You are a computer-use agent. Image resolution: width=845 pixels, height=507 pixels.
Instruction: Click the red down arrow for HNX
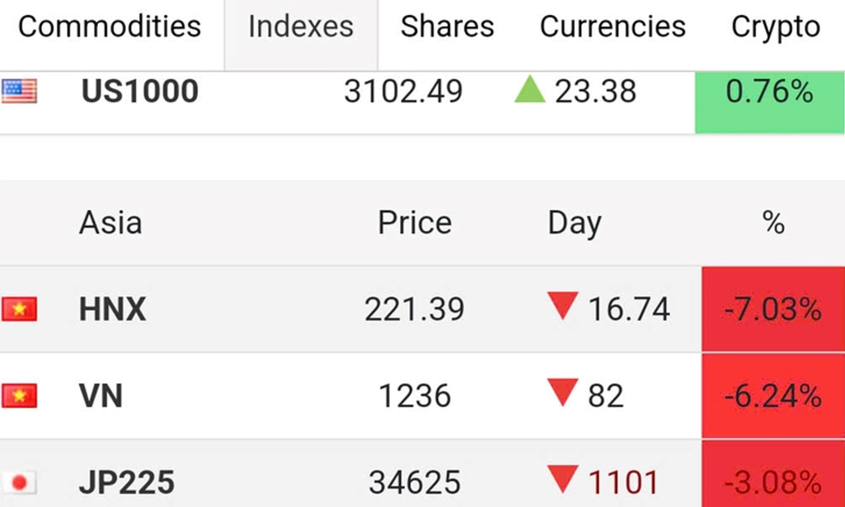click(x=563, y=306)
